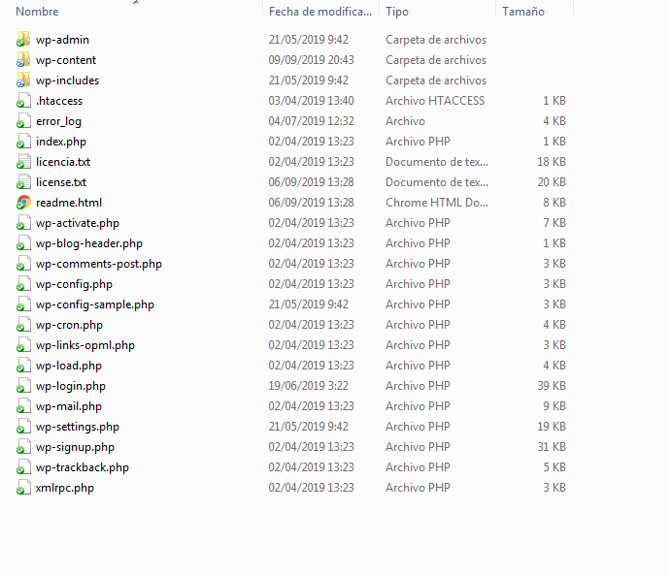Viewport: 670px width, 576px height.
Task: Click the 04/07/2019 12:32 modification date
Action: pyautogui.click(x=311, y=121)
